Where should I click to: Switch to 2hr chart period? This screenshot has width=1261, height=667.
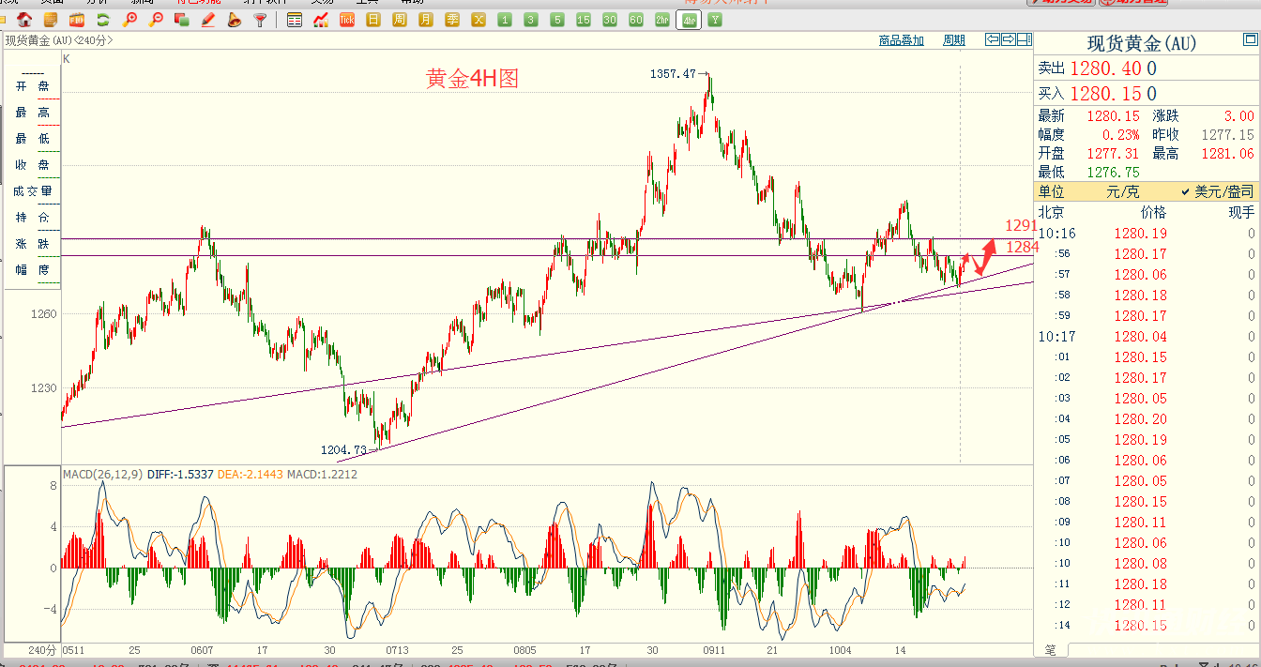tap(662, 20)
